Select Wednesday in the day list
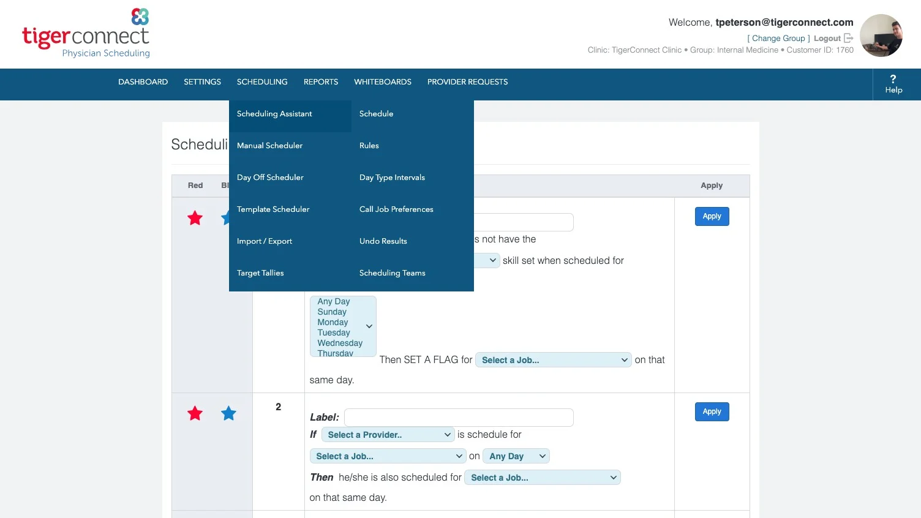The image size is (921, 518). click(x=340, y=343)
